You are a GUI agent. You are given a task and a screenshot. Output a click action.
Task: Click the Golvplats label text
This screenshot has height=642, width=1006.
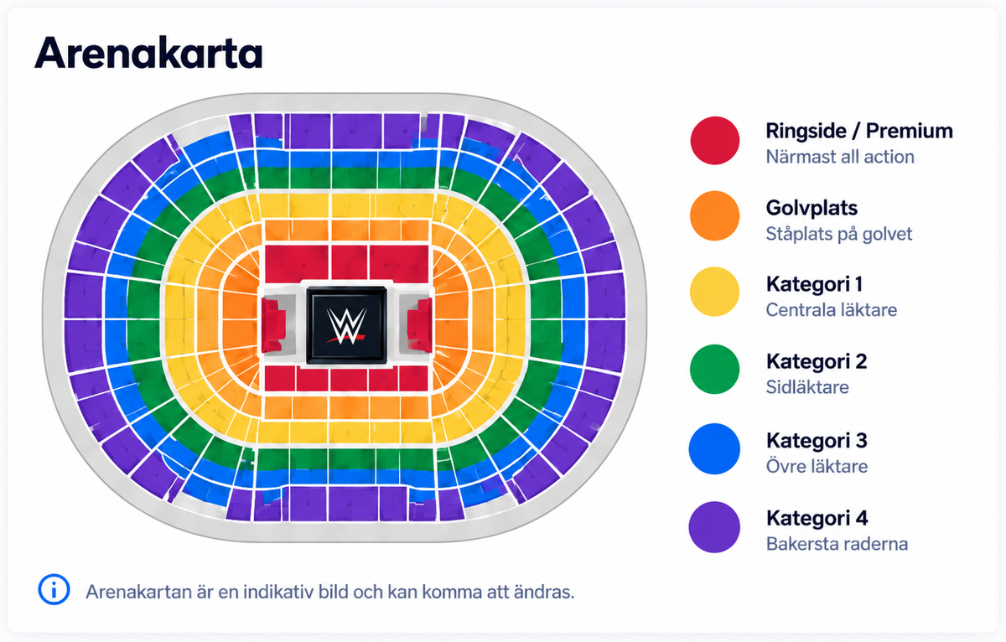click(812, 208)
